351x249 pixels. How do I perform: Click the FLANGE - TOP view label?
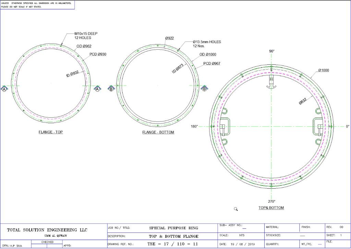[50, 132]
